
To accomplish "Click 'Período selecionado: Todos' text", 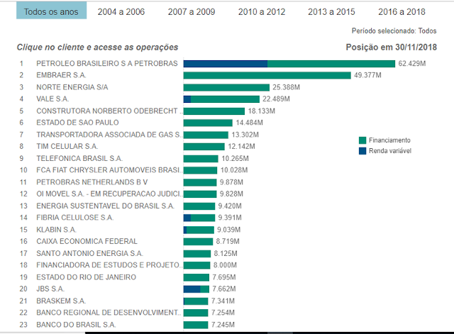I will [x=394, y=31].
